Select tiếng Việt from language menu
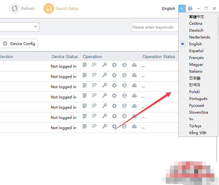219x185 pixels. 198,133
